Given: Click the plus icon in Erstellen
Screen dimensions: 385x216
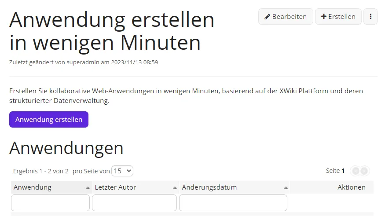Looking at the screenshot, I should pyautogui.click(x=323, y=16).
